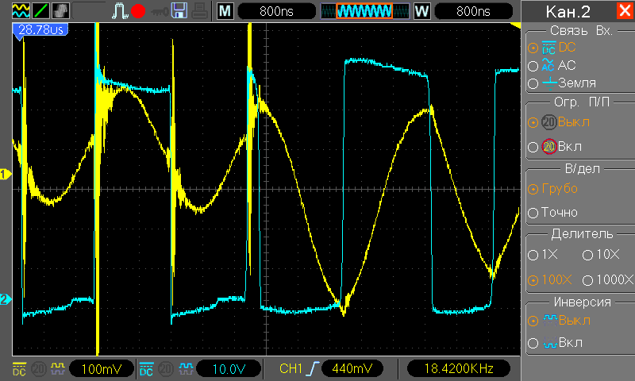Click the CH2 bandwidth limit 20 status icon

[166, 369]
